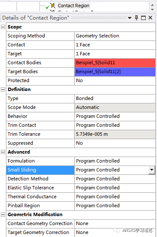157x237 pixels.
Task: Select the Formulation Program Controlled value
Action: tap(115, 161)
